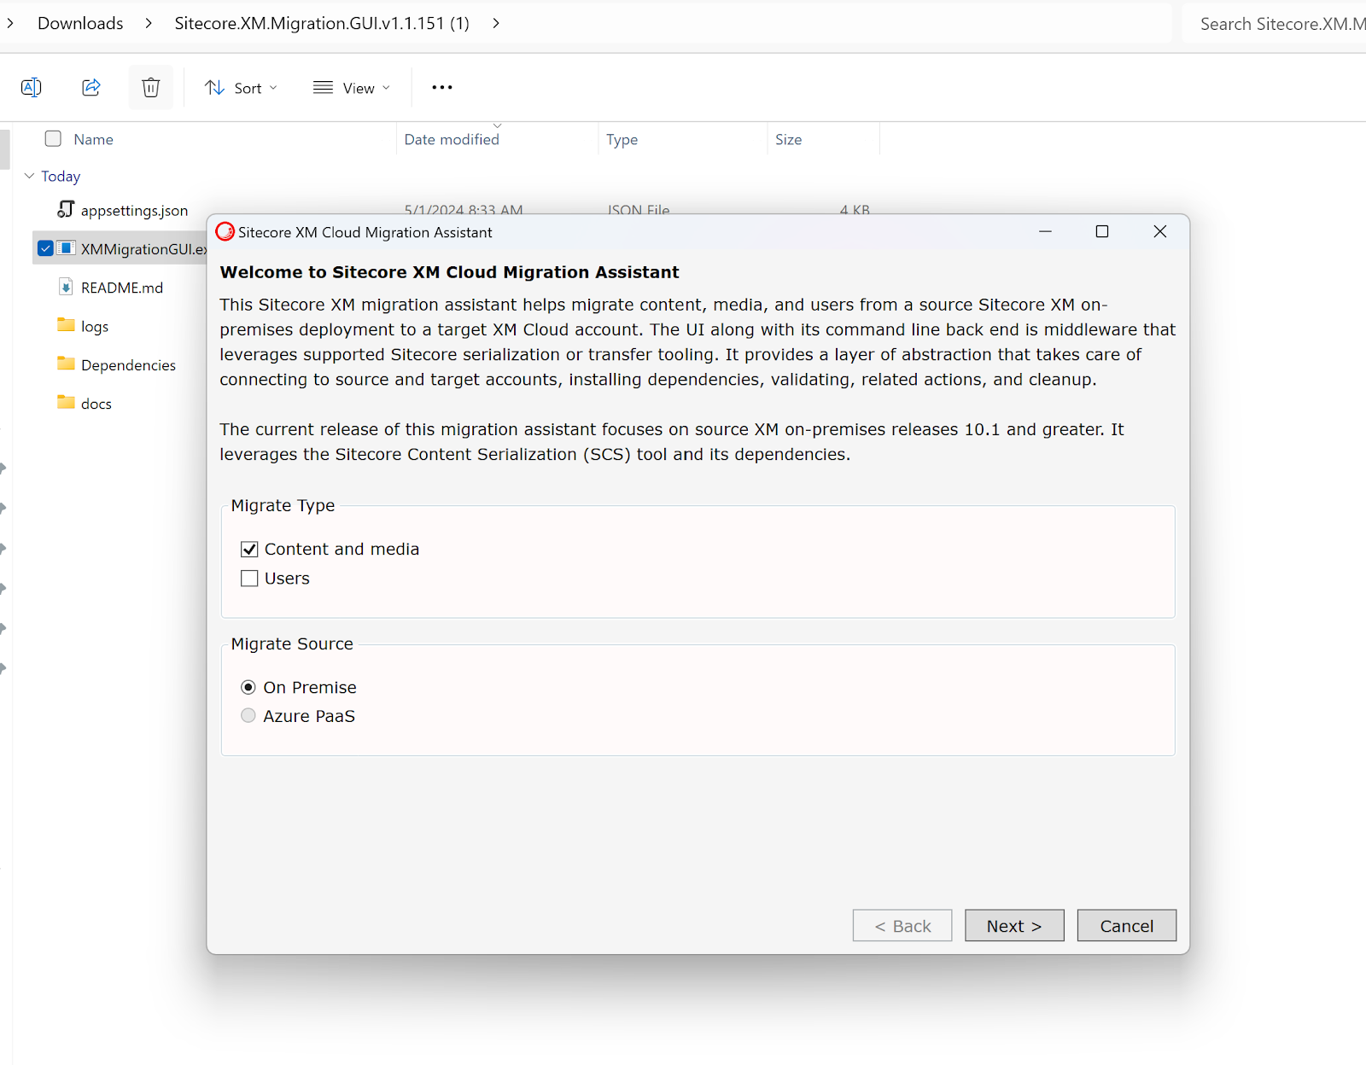Viewport: 1366px width, 1065px height.
Task: Click the Dependencies folder icon
Action: point(66,364)
